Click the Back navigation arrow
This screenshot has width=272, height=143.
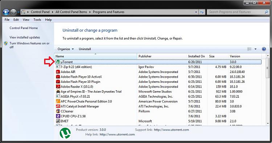click(6, 12)
